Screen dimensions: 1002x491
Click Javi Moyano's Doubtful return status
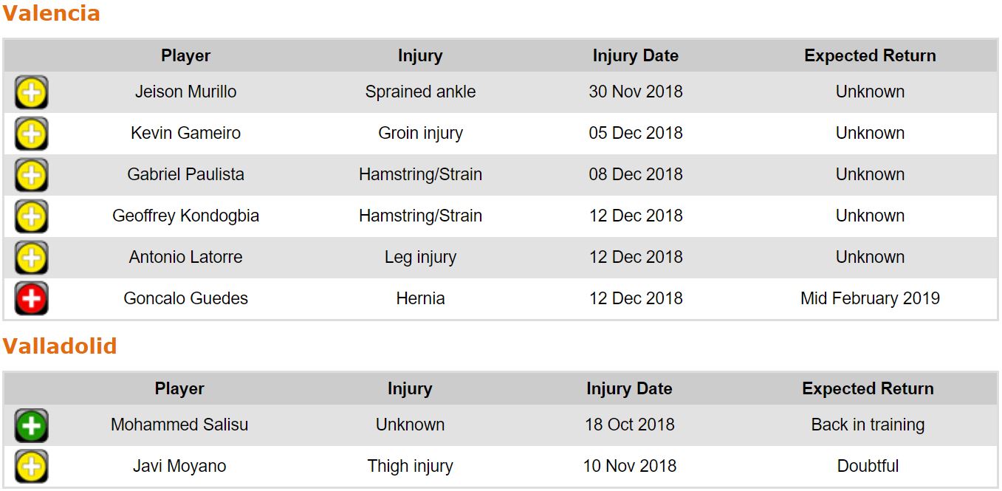(868, 467)
